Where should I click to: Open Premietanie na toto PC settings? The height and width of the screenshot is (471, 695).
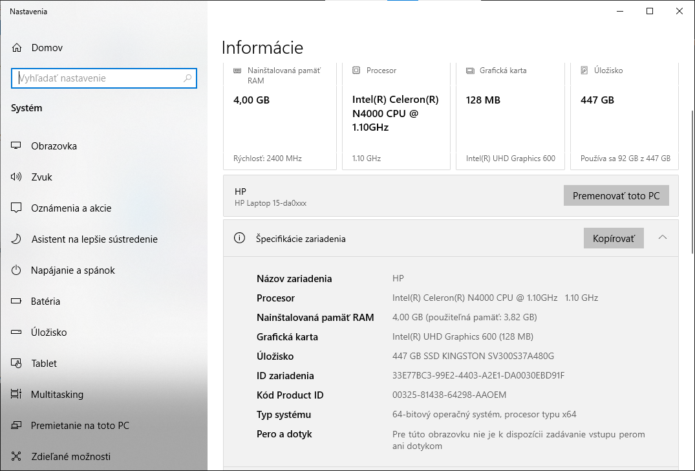pyautogui.click(x=16, y=425)
